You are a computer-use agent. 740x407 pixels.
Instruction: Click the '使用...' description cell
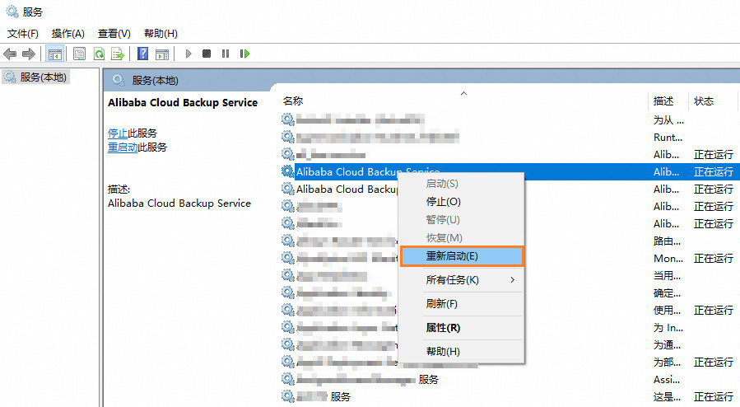click(x=667, y=311)
